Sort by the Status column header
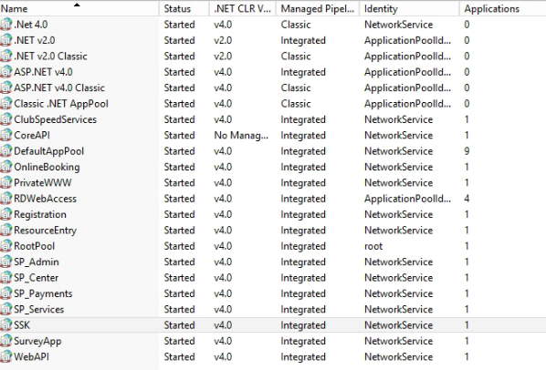The image size is (546, 370). pyautogui.click(x=184, y=8)
